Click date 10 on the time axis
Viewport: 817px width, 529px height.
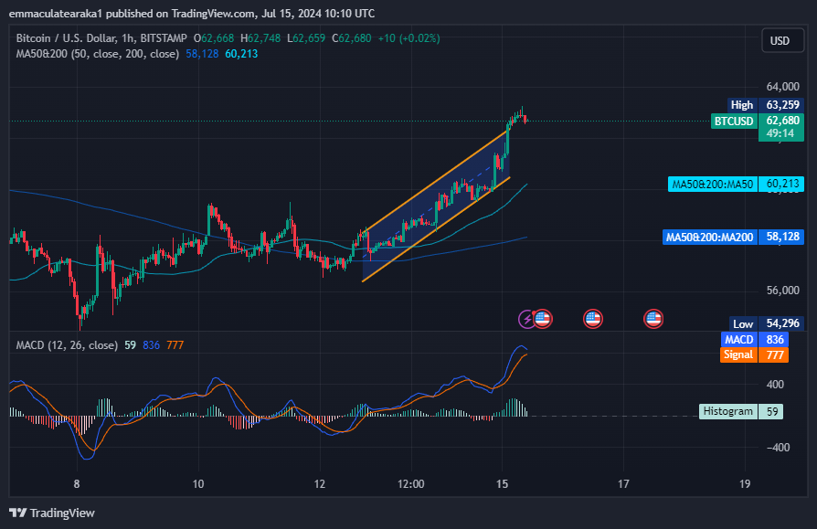click(x=198, y=483)
